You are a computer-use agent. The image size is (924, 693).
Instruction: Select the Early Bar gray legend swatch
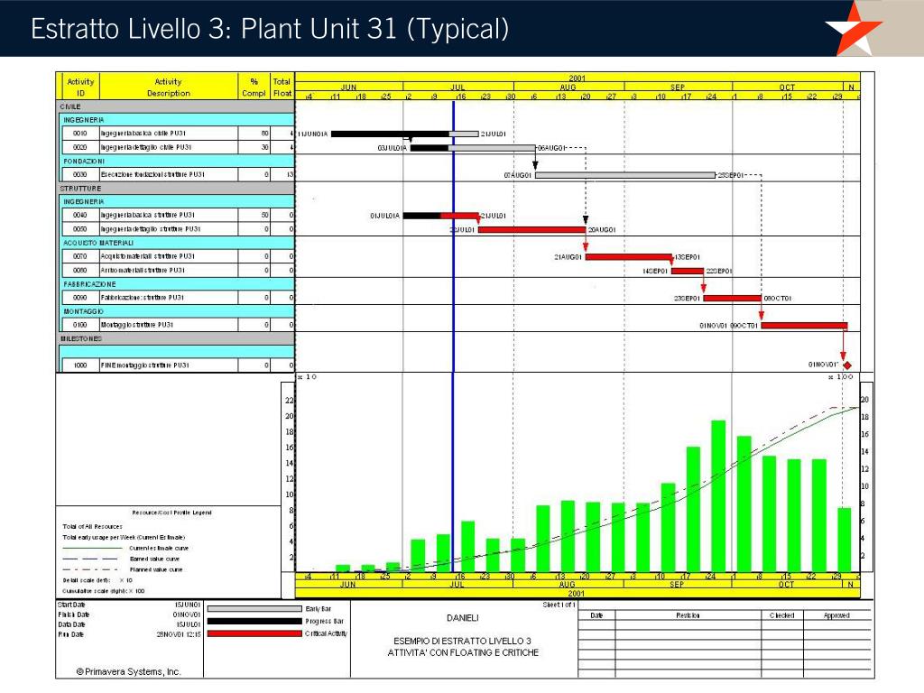click(x=254, y=609)
